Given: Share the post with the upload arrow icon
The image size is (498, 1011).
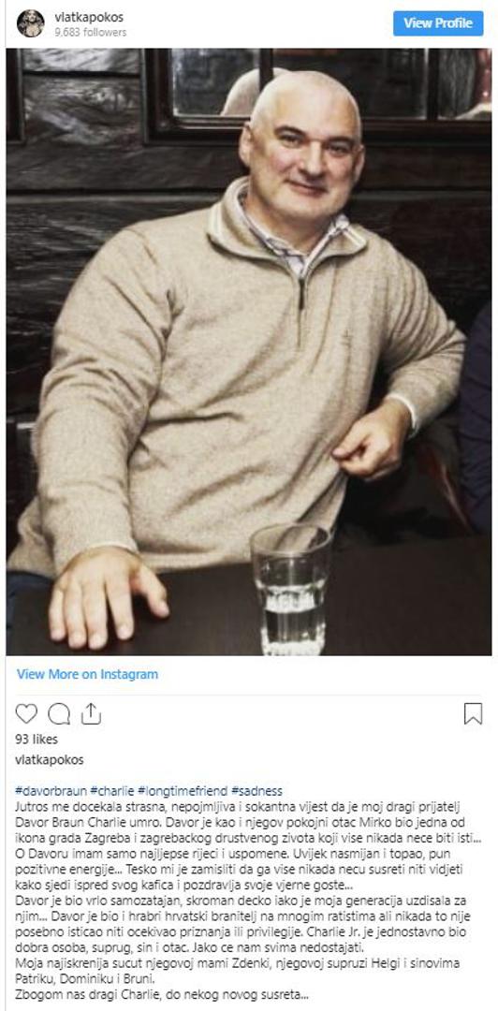Looking at the screenshot, I should click(91, 713).
